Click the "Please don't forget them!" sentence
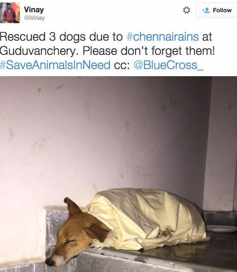This screenshot has width=237, height=272. coord(149,51)
